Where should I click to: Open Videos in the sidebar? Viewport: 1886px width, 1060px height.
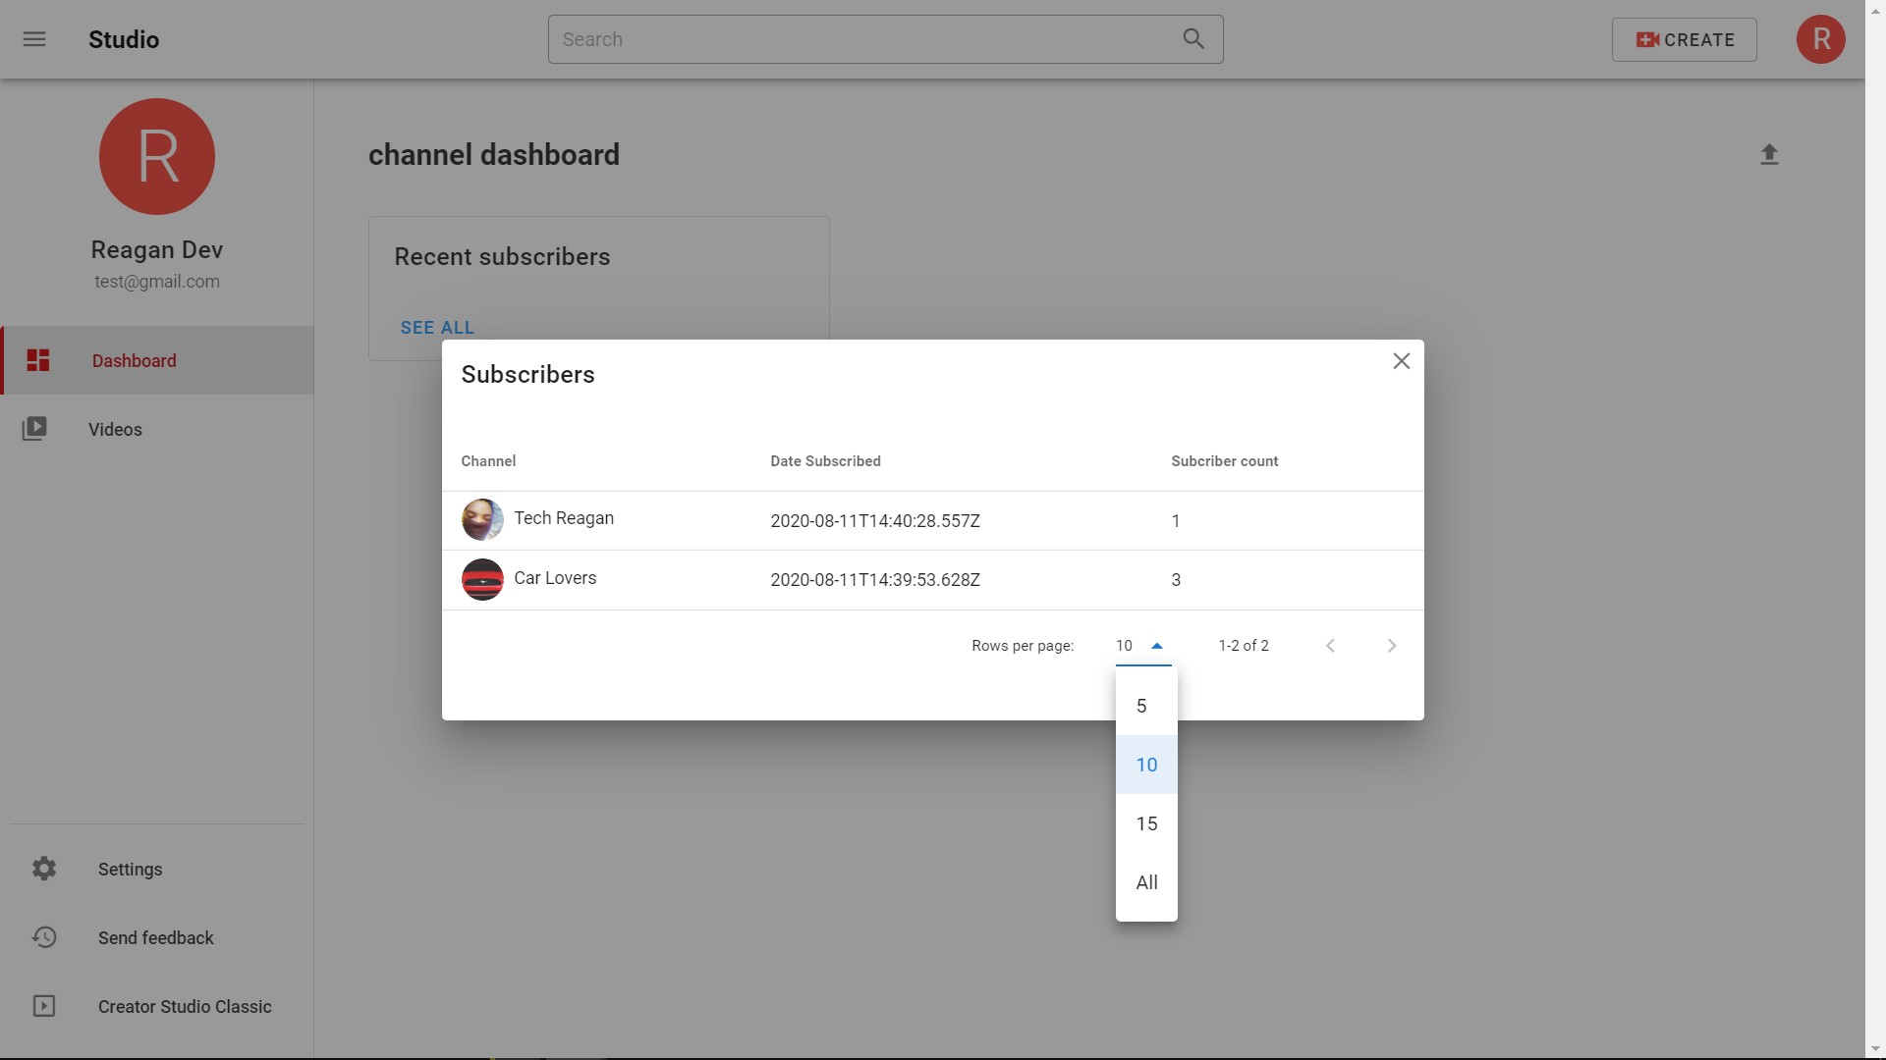(115, 430)
